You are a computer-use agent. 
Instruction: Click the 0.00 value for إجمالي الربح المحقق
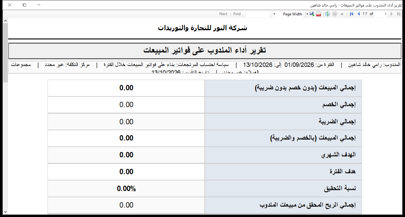coord(126,205)
